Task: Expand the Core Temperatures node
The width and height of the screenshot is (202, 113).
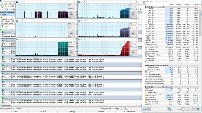Action: [145, 67]
